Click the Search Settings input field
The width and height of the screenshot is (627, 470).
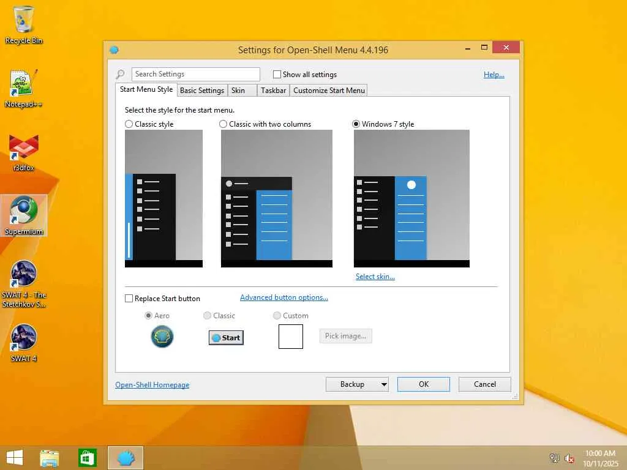(196, 74)
